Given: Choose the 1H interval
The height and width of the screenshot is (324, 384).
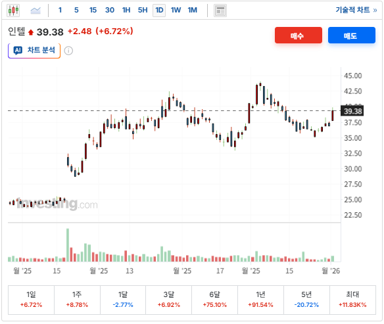Looking at the screenshot, I should 126,10.
